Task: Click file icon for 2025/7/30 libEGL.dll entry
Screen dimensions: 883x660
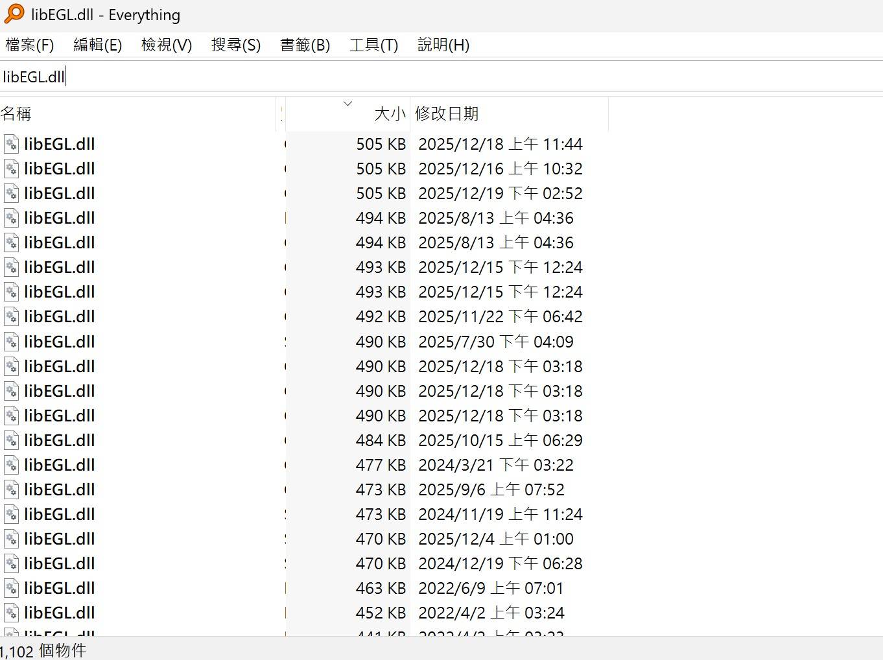Action: [x=11, y=342]
